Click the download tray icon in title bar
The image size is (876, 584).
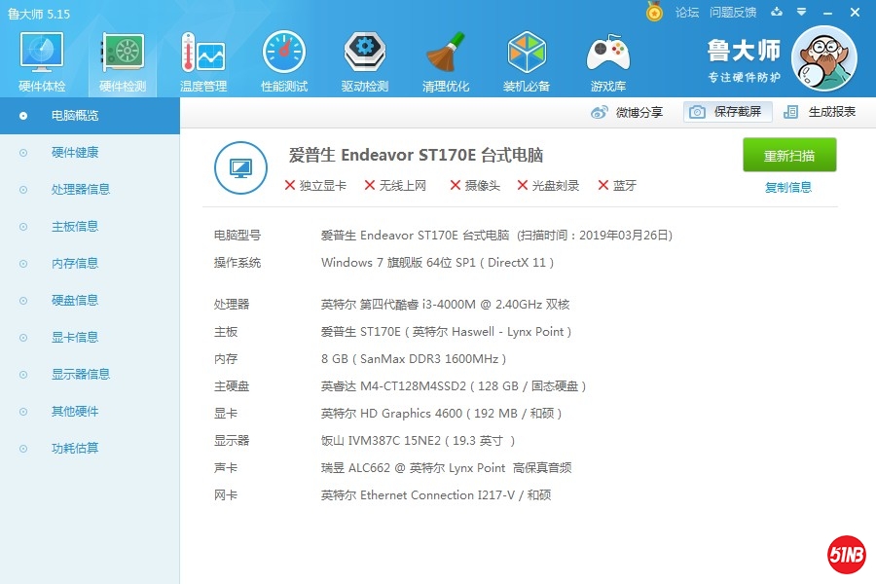[776, 12]
